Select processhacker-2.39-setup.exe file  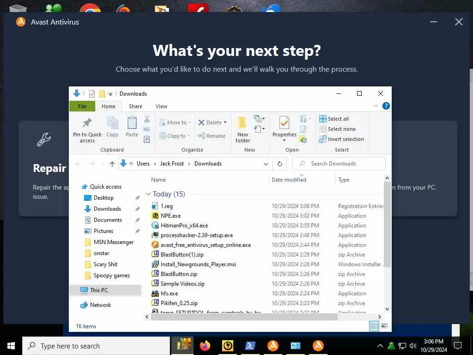tap(197, 235)
